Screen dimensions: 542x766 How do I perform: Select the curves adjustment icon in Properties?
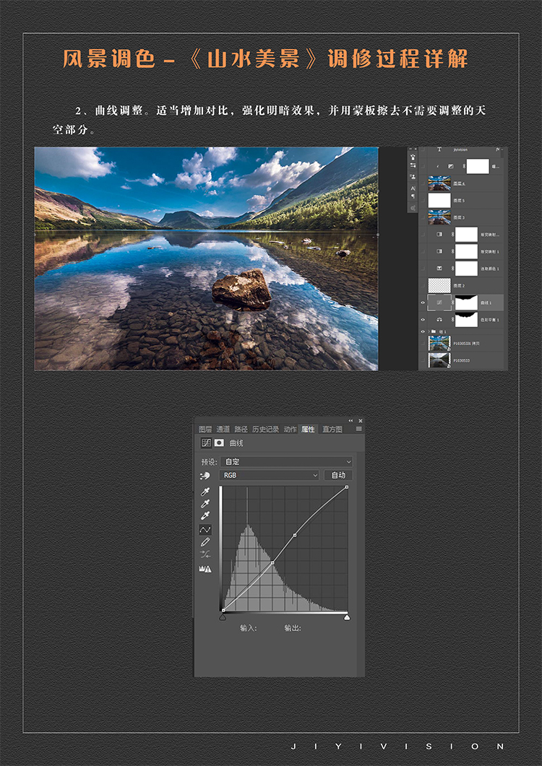coord(206,443)
